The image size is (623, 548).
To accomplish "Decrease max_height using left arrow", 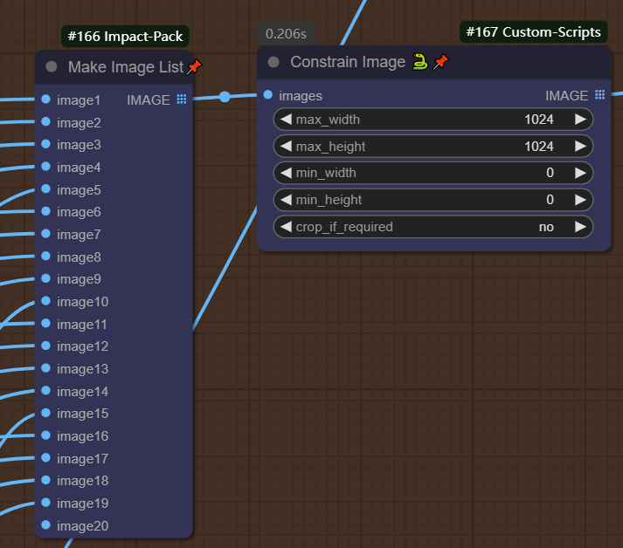I will (286, 147).
